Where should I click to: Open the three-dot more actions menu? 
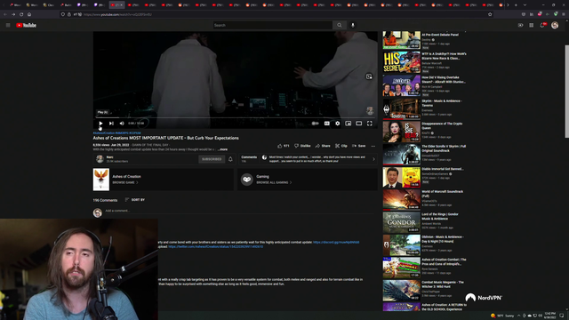pos(373,146)
